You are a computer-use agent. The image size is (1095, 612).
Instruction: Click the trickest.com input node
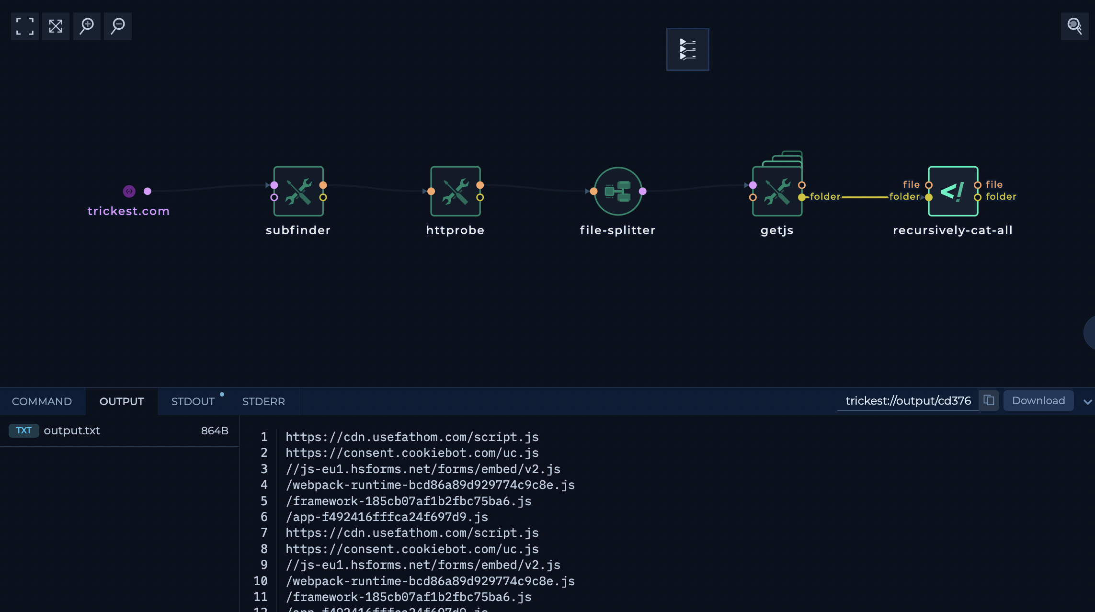click(x=129, y=192)
